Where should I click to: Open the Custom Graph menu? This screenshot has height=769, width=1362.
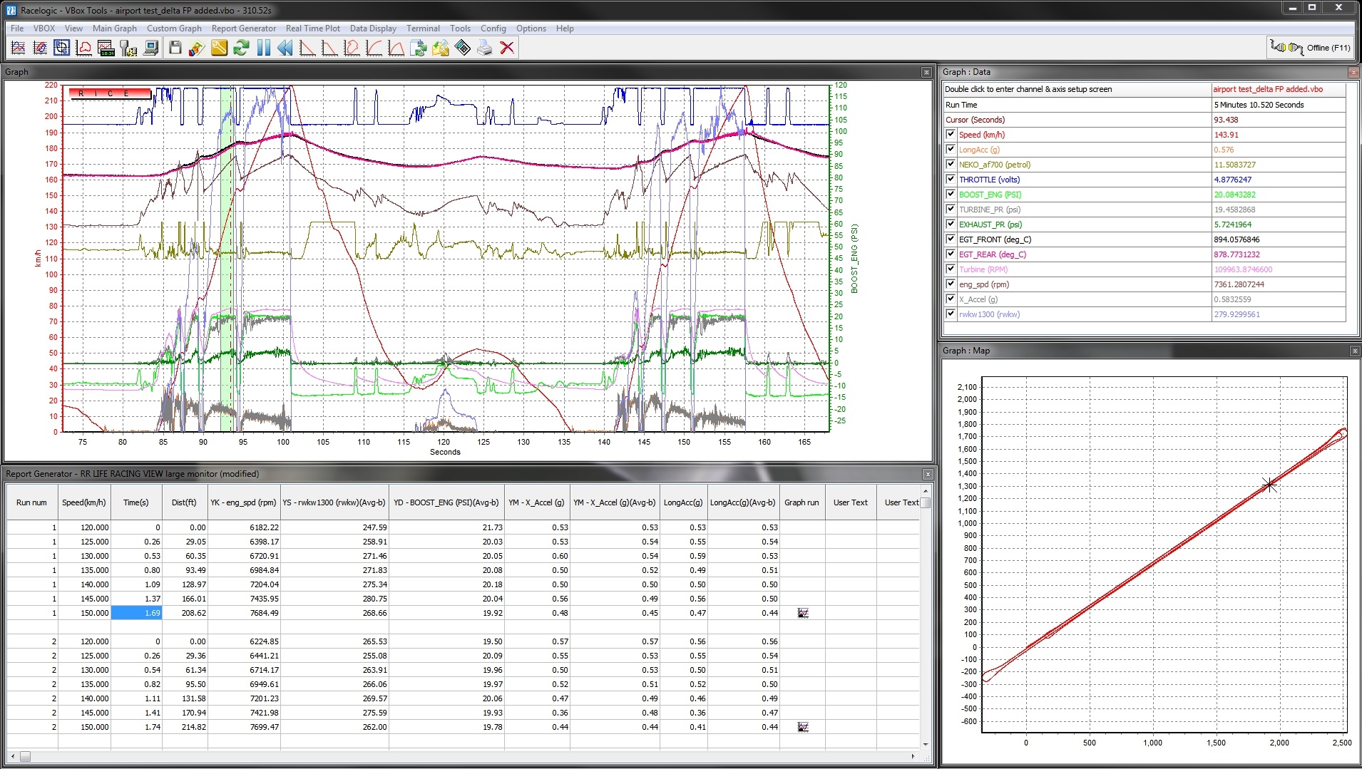pos(174,29)
